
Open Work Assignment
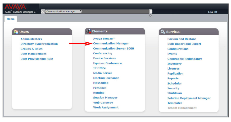pyautogui.click(x=106, y=108)
